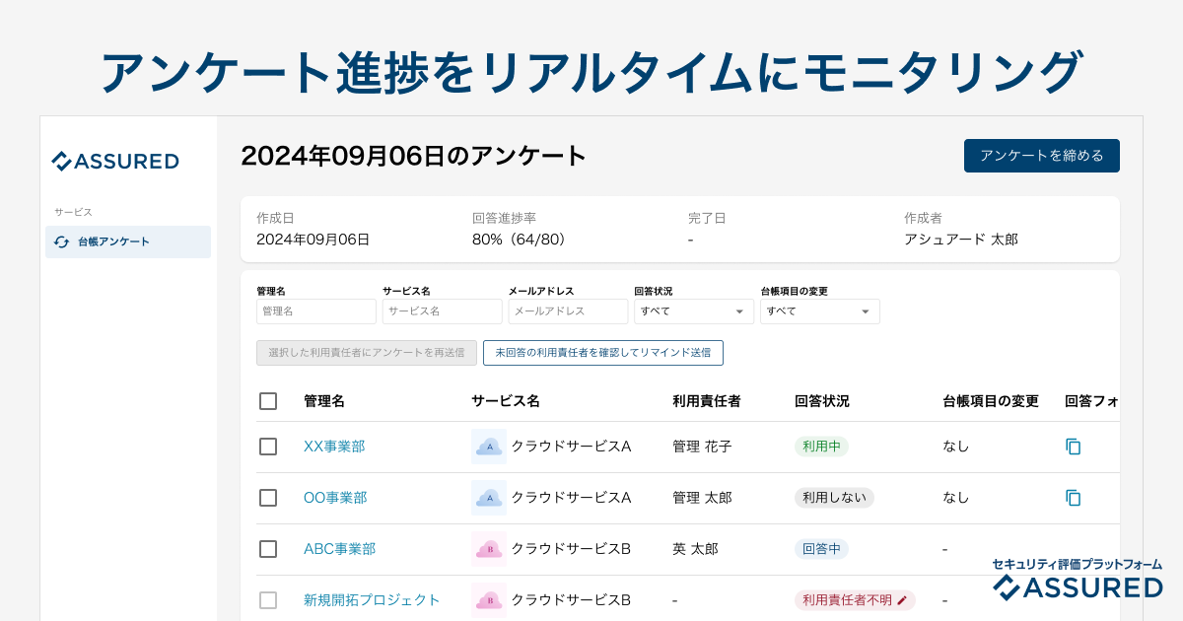
Task: Click 英 太郎 in the table
Action: 695,549
